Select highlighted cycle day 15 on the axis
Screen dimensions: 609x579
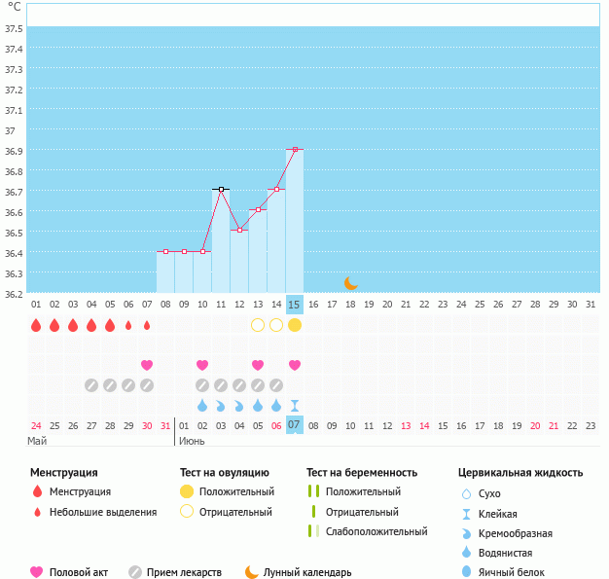(x=295, y=305)
